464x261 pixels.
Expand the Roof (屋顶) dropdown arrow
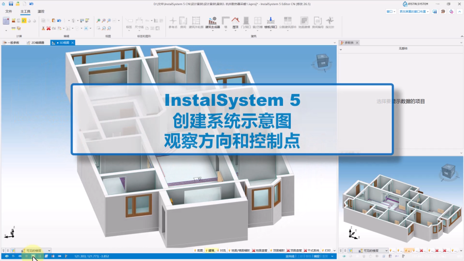(x=235, y=30)
